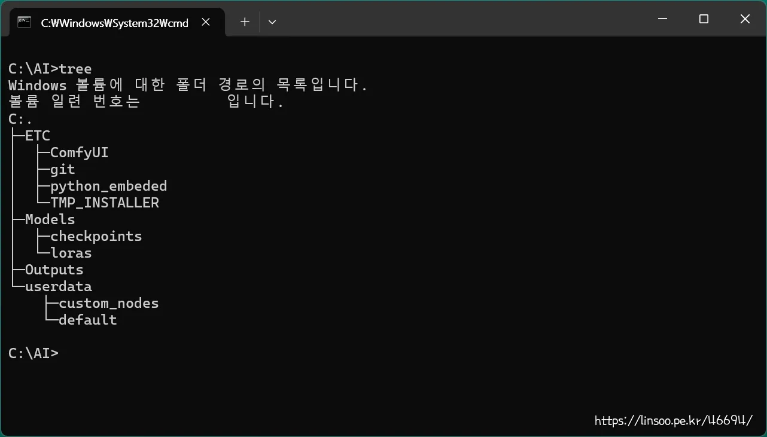The image size is (767, 437).
Task: Click the ComfyUI folder entry
Action: [80, 152]
